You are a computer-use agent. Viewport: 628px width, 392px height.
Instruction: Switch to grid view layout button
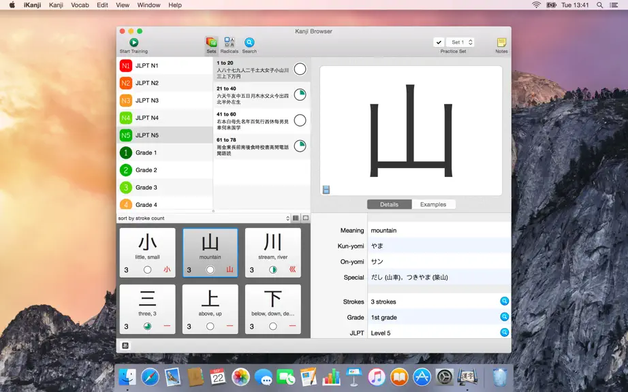click(296, 218)
